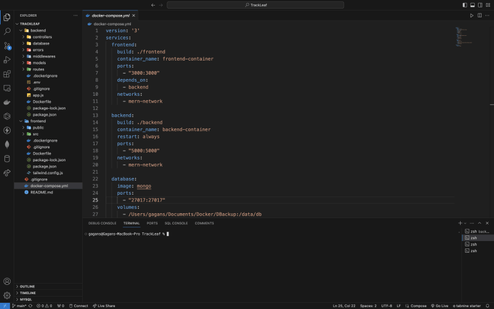Split the editor to the right
The height and width of the screenshot is (309, 494).
tap(480, 15)
